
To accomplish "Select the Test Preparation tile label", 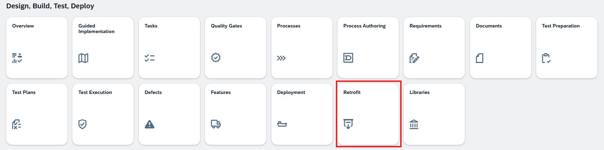I will coord(561,26).
